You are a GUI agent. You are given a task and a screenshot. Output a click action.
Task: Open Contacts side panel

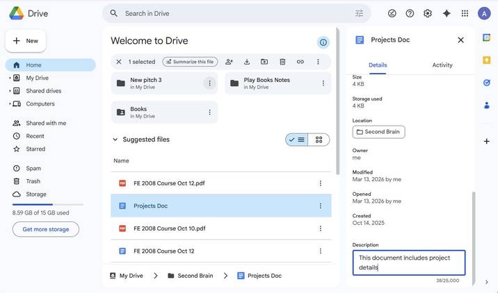click(486, 106)
